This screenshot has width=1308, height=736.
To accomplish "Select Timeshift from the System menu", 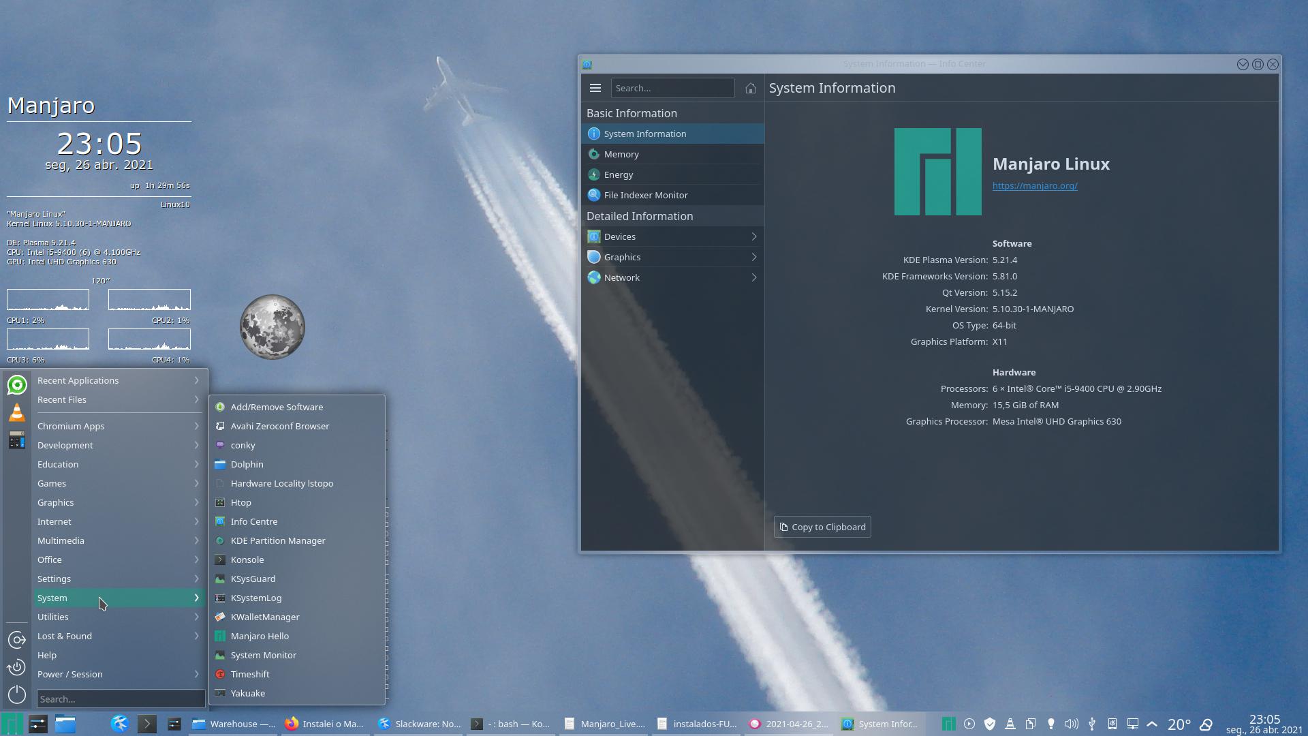I will click(x=251, y=674).
